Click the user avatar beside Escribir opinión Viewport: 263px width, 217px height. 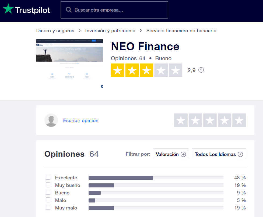(51, 120)
